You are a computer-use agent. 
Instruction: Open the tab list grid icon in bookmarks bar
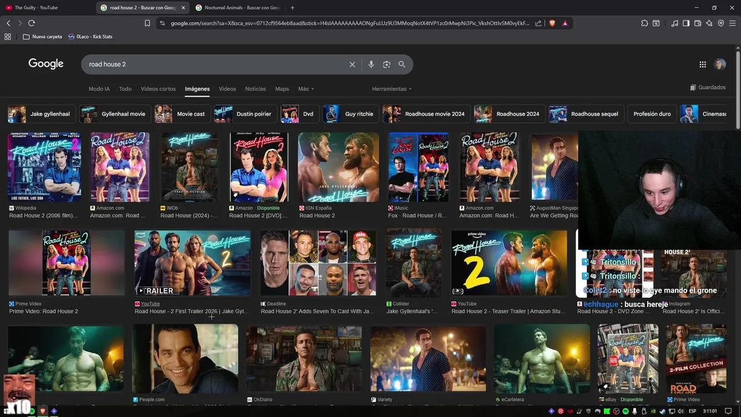click(x=8, y=36)
